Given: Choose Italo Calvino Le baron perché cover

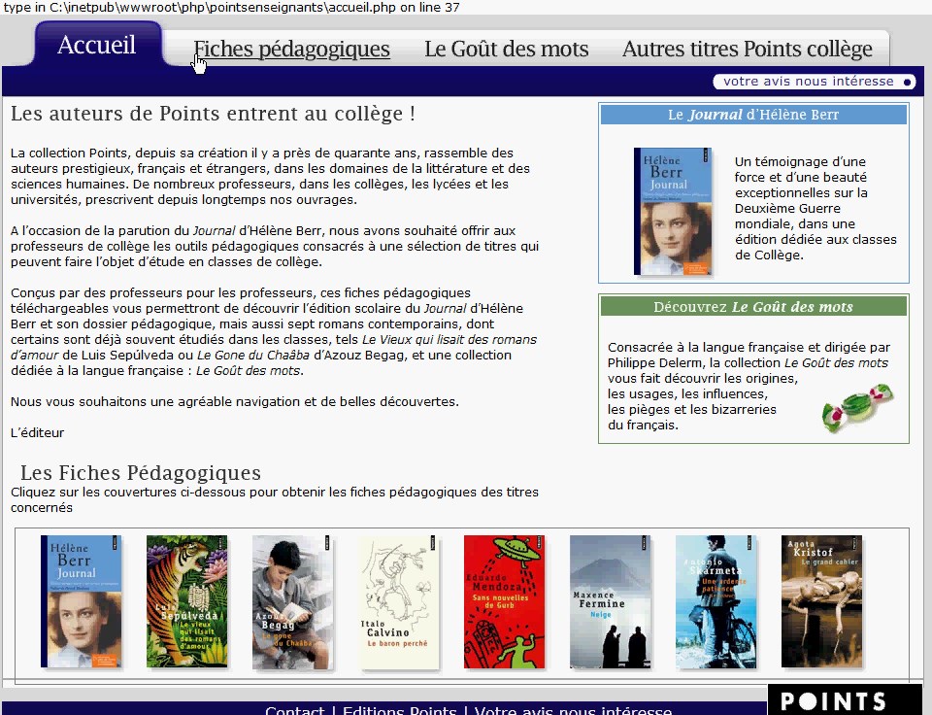Looking at the screenshot, I should tap(398, 601).
